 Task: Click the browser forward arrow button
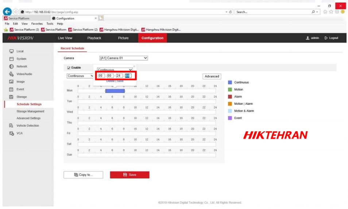[x=16, y=12]
